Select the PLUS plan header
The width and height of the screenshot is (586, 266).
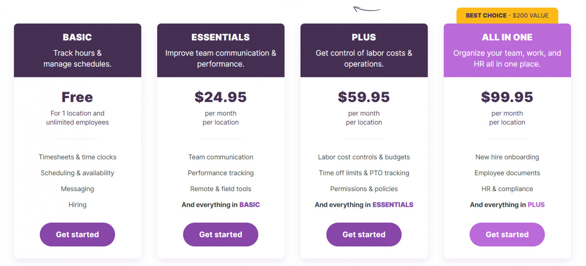tap(364, 37)
